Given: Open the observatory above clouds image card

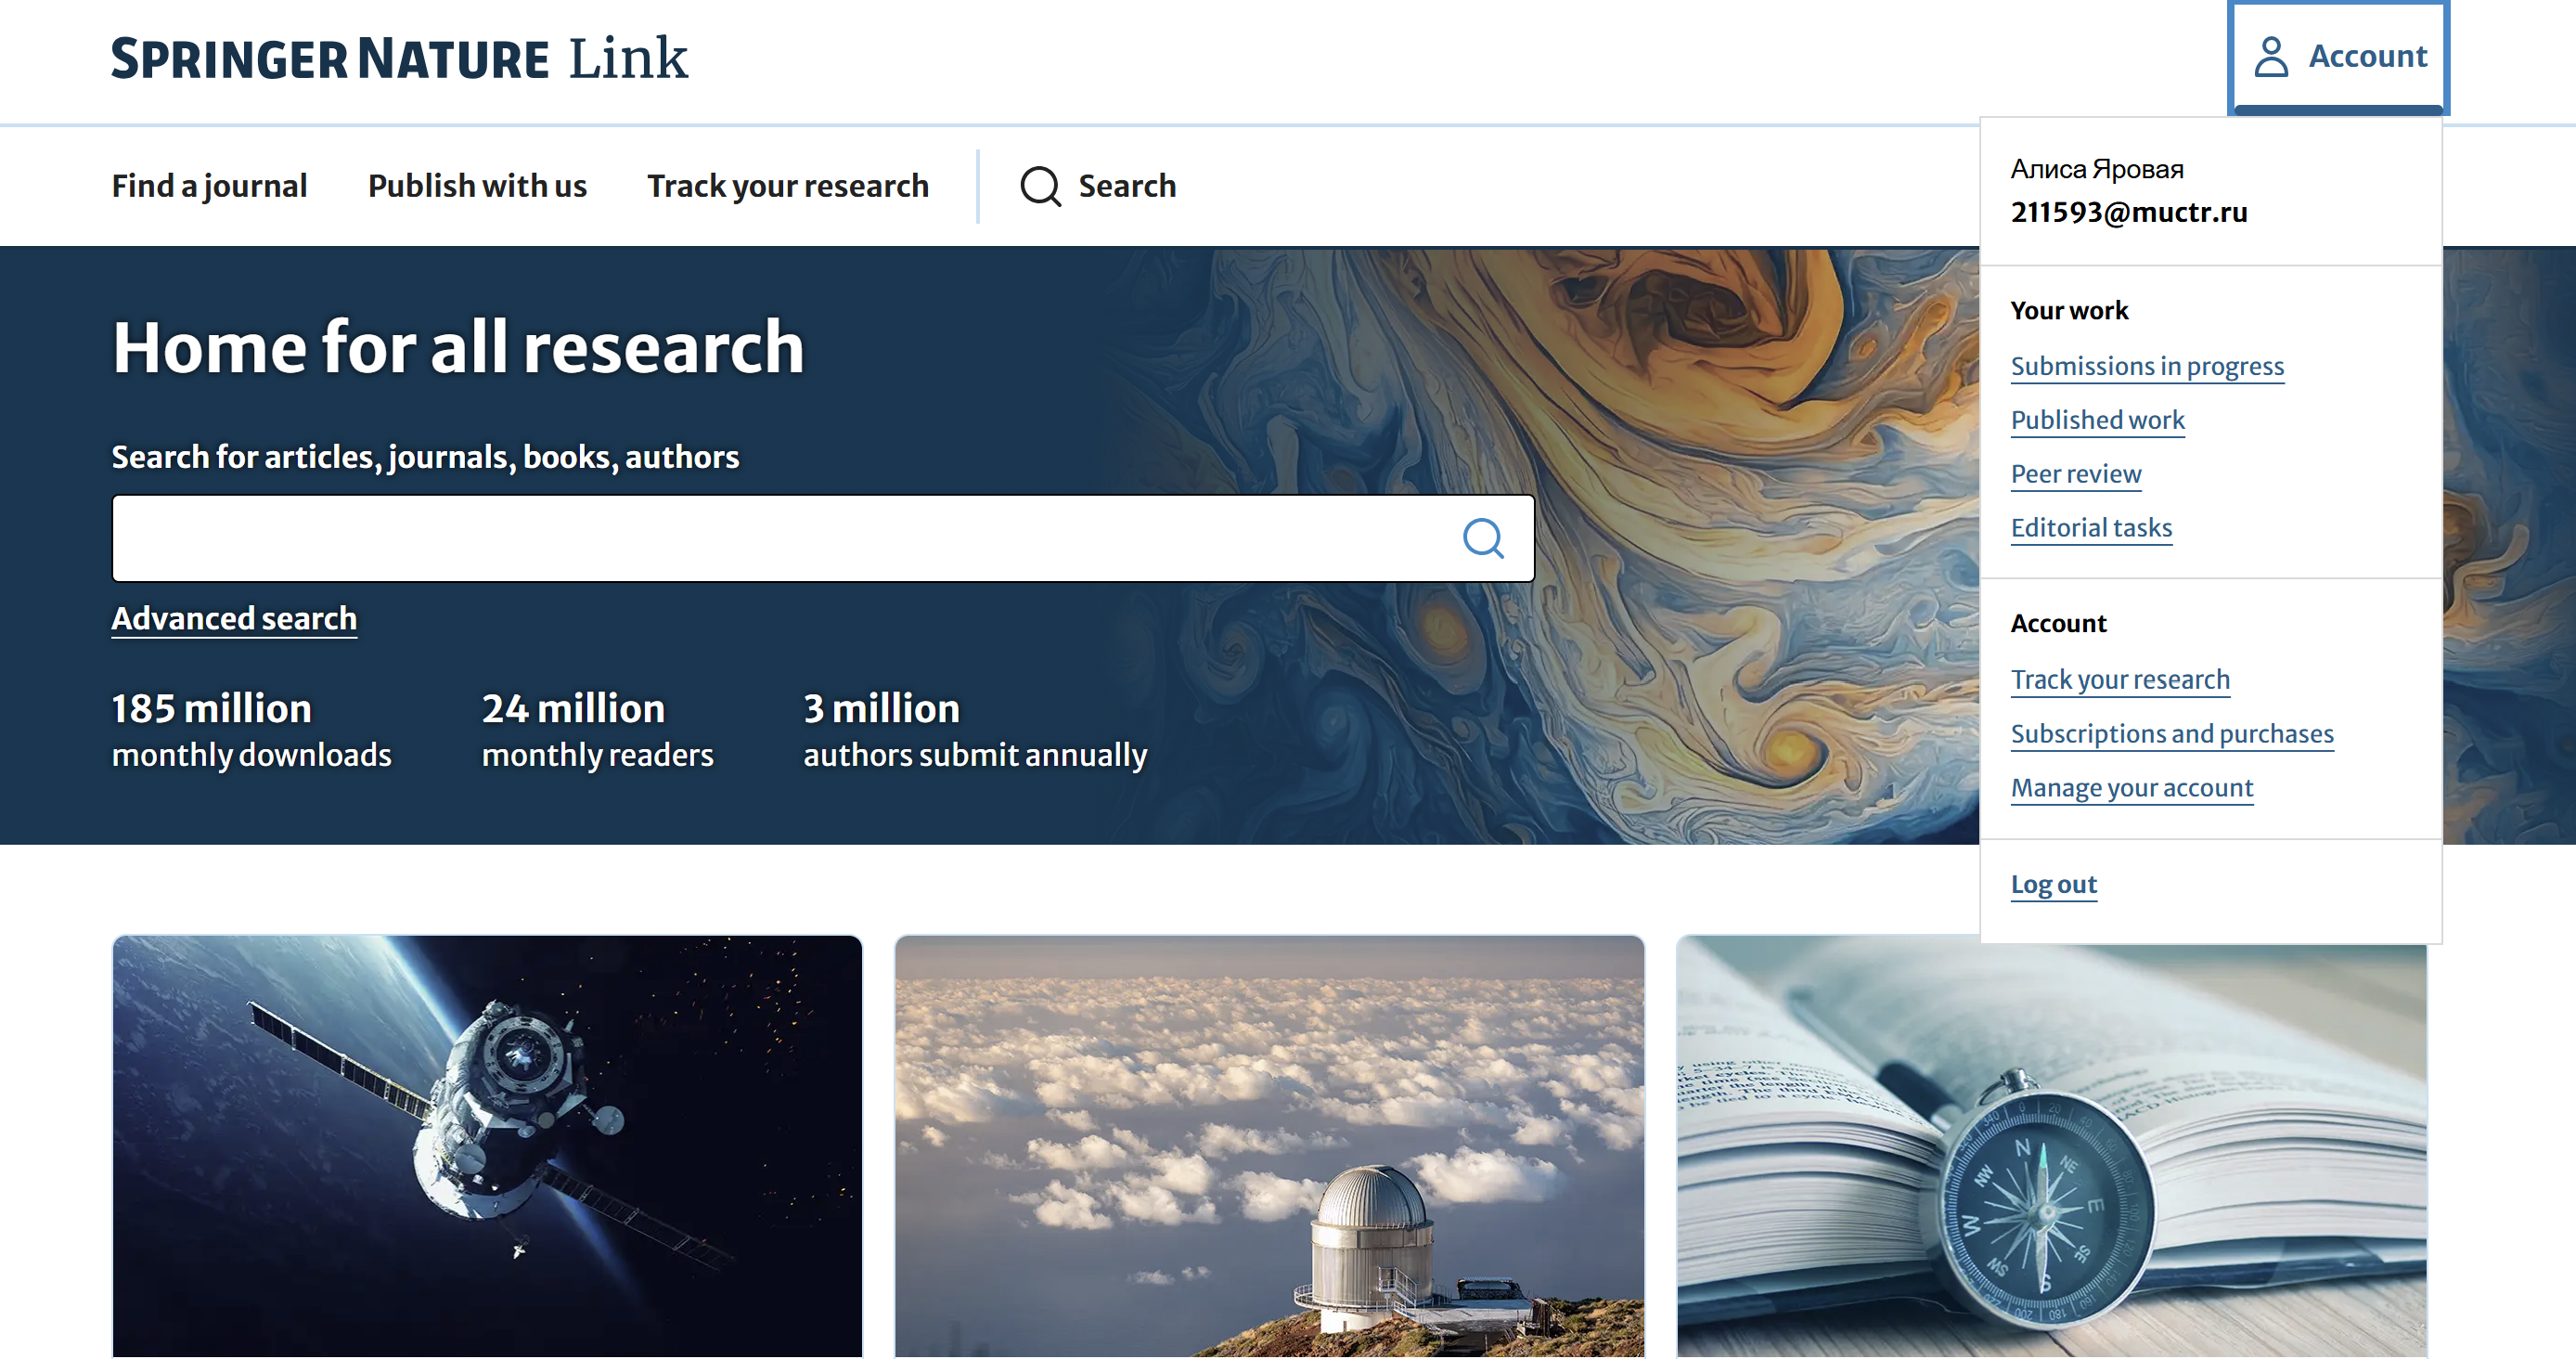Looking at the screenshot, I should [x=1269, y=1146].
